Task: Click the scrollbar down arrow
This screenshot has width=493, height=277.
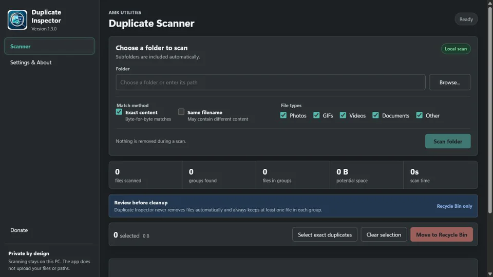Action: click(490, 274)
